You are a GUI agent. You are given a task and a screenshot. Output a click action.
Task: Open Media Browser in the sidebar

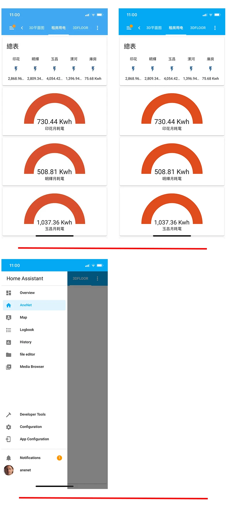point(34,367)
